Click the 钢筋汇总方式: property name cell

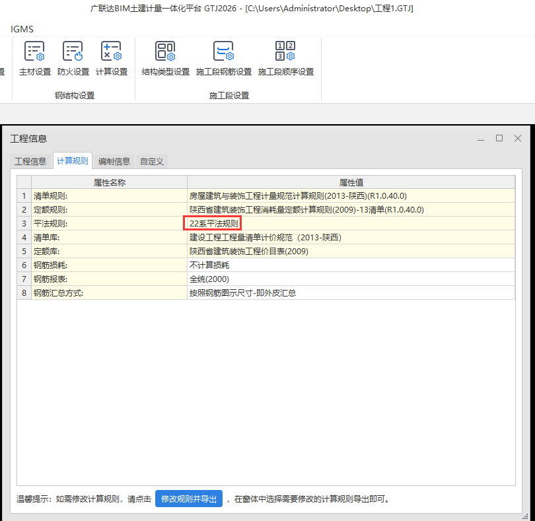coord(109,293)
